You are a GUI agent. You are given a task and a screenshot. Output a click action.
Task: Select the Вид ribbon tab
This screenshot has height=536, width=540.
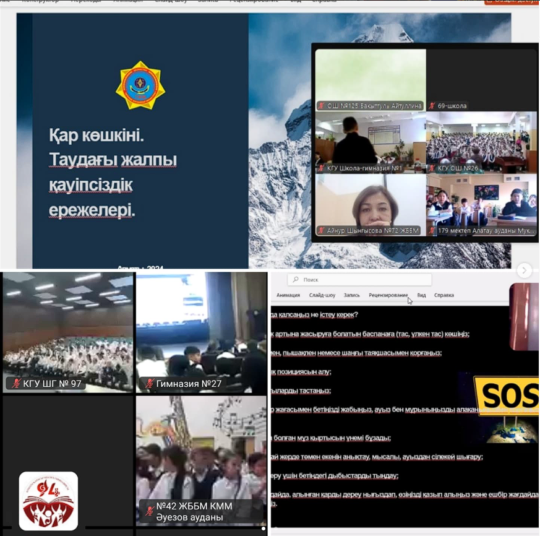tap(421, 295)
